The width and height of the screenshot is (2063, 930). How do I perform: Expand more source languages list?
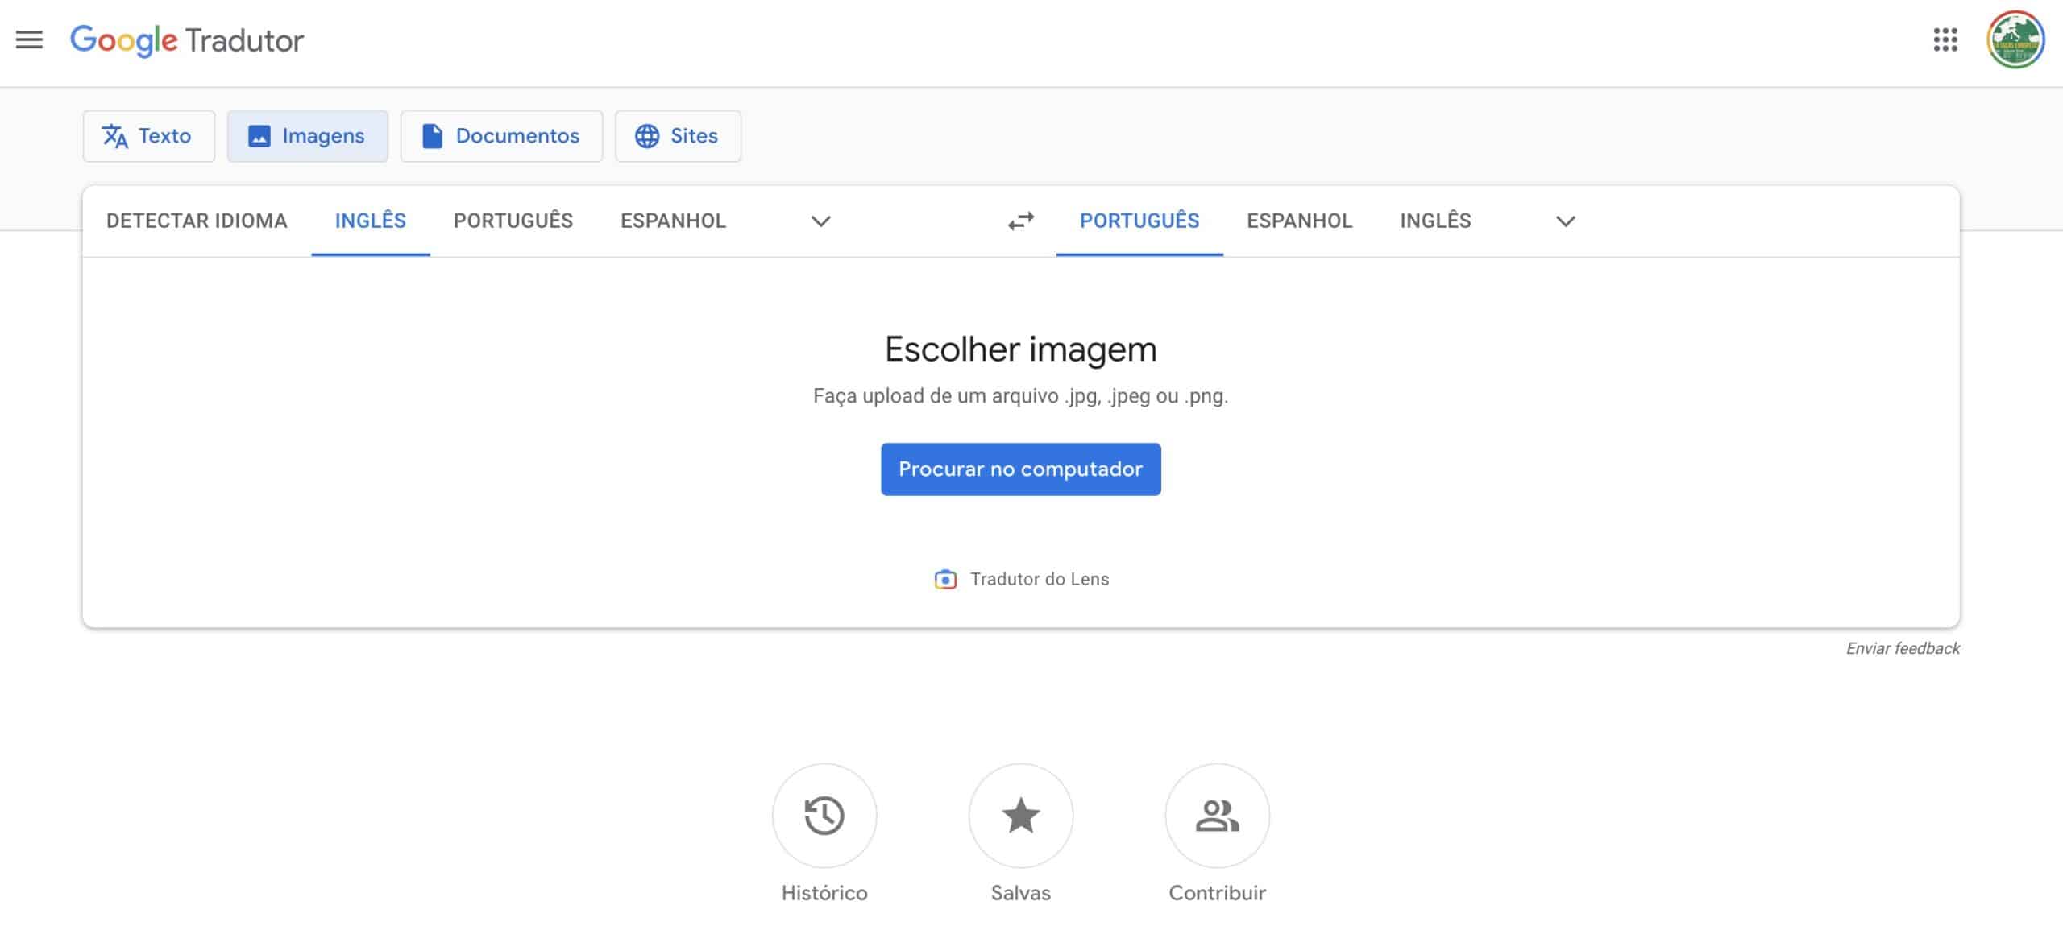(820, 221)
